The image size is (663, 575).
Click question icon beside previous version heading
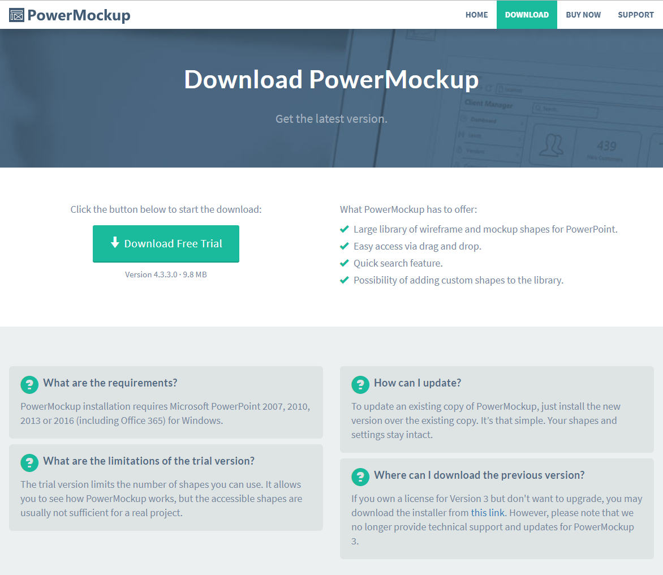[360, 477]
